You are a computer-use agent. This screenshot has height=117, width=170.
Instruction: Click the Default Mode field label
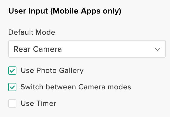coord(32,32)
